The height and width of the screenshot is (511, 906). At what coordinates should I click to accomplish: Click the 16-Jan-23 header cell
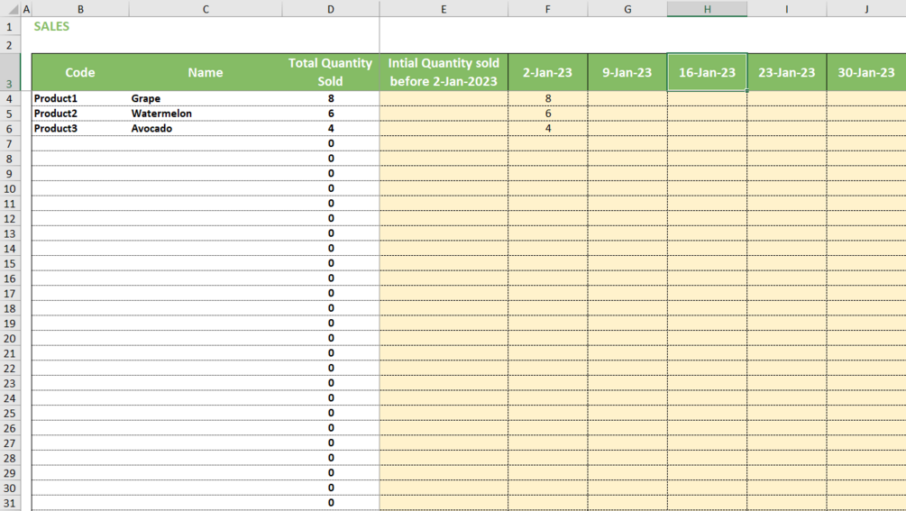[x=708, y=72]
